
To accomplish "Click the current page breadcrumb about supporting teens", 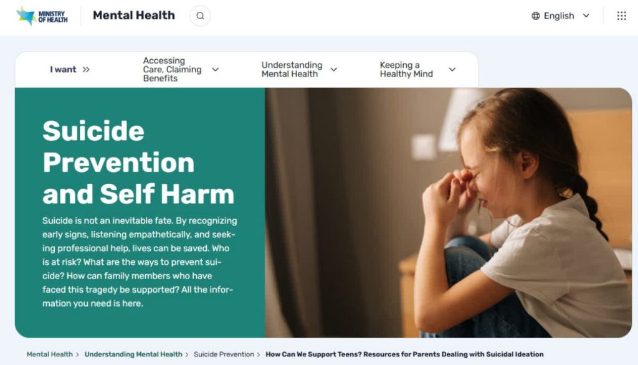I will coord(404,354).
